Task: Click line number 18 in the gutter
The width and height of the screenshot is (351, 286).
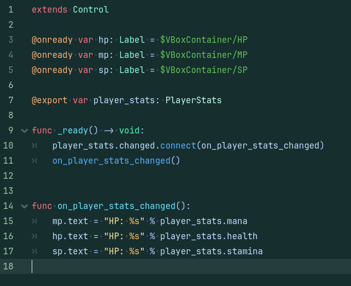Action: click(8, 266)
